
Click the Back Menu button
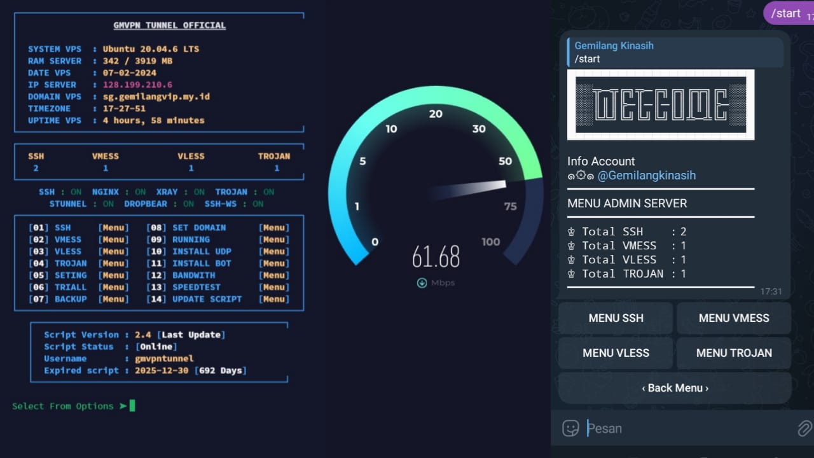675,388
